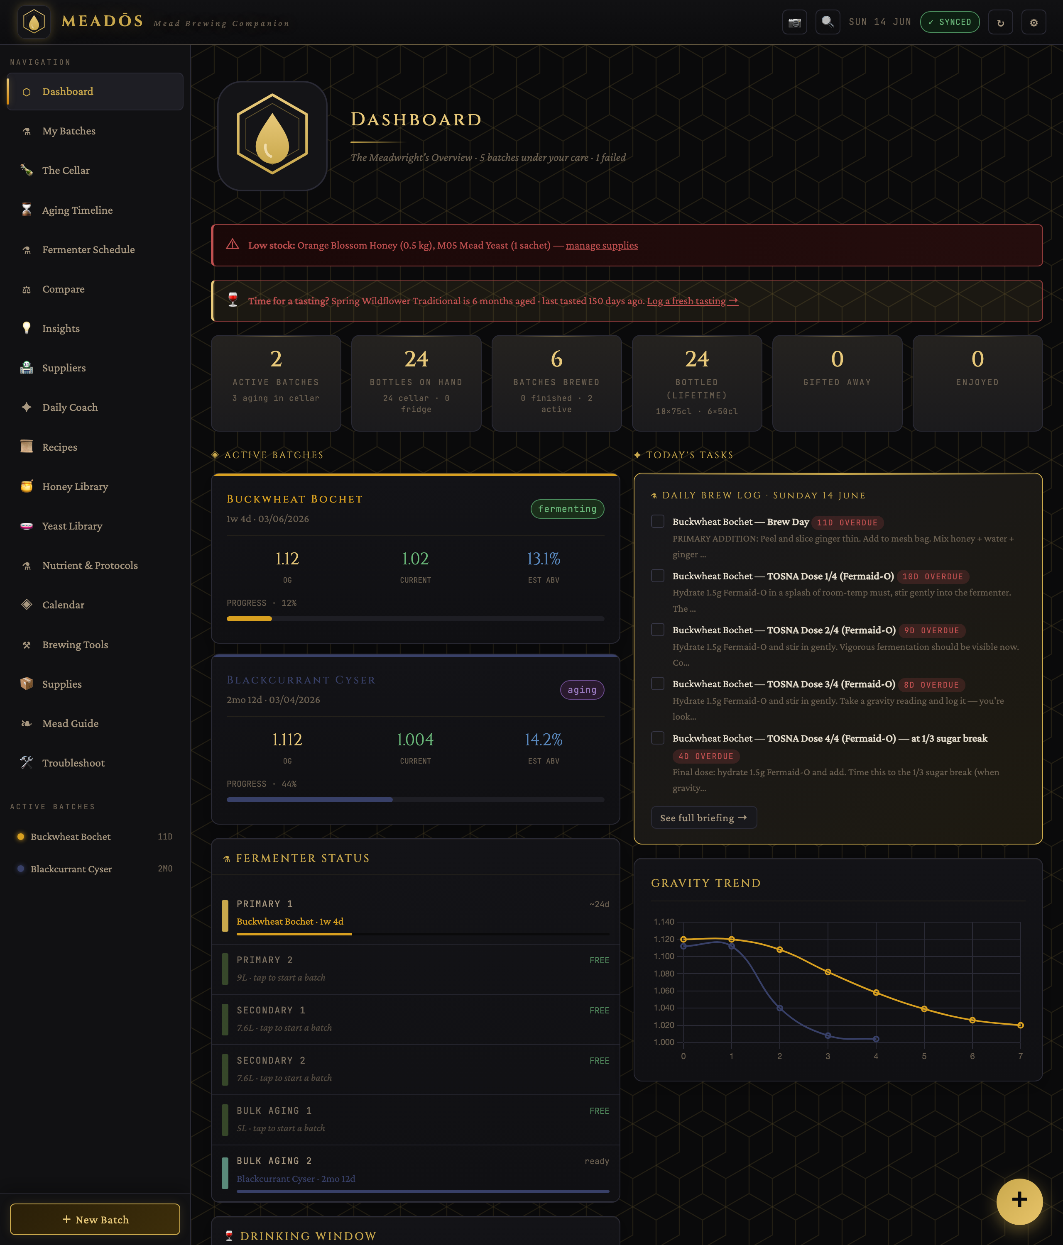Click the wine glass tasting reminder icon

tap(233, 300)
